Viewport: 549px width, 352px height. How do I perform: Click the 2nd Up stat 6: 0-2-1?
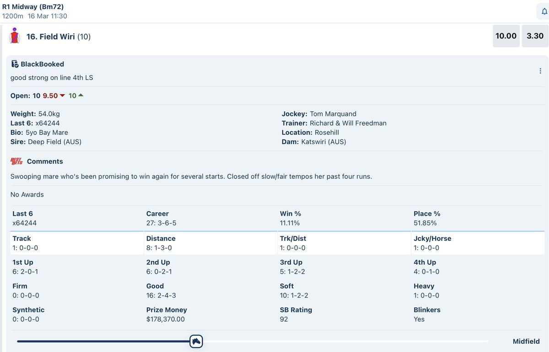[160, 272]
